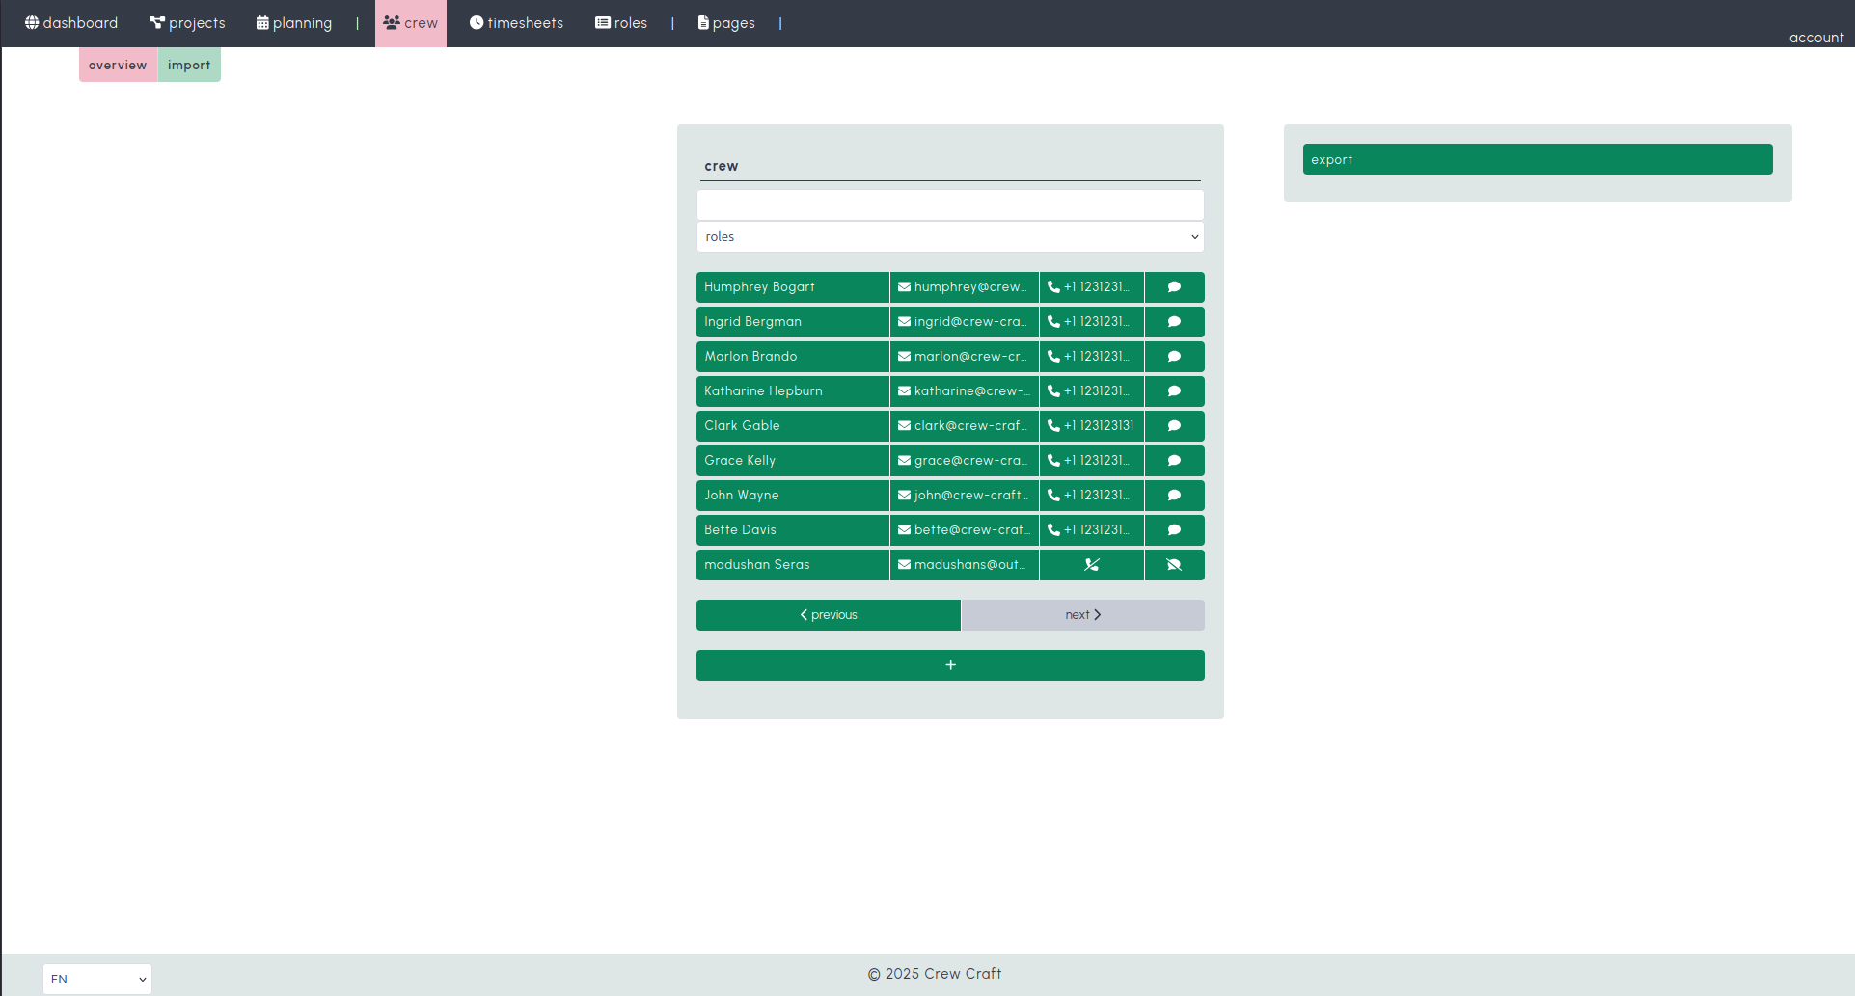
Task: Open the roles filter dropdown
Action: coord(949,236)
